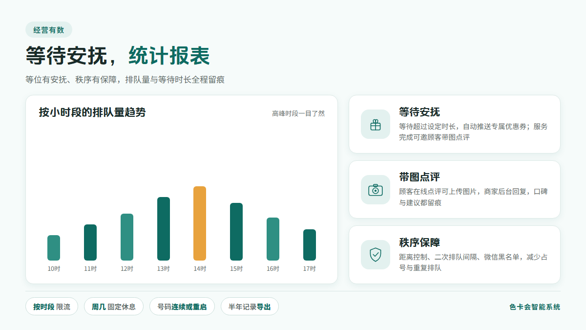The width and height of the screenshot is (586, 330).
Task: Click the camera icon beside 带图点评
Action: (x=376, y=190)
